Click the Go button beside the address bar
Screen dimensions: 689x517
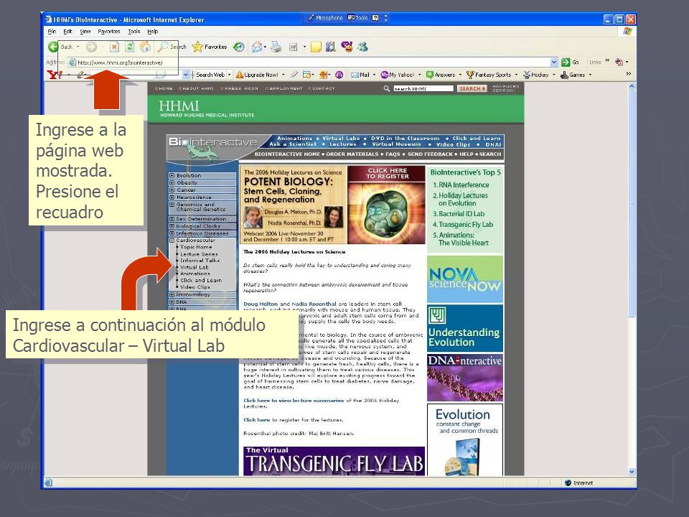571,62
